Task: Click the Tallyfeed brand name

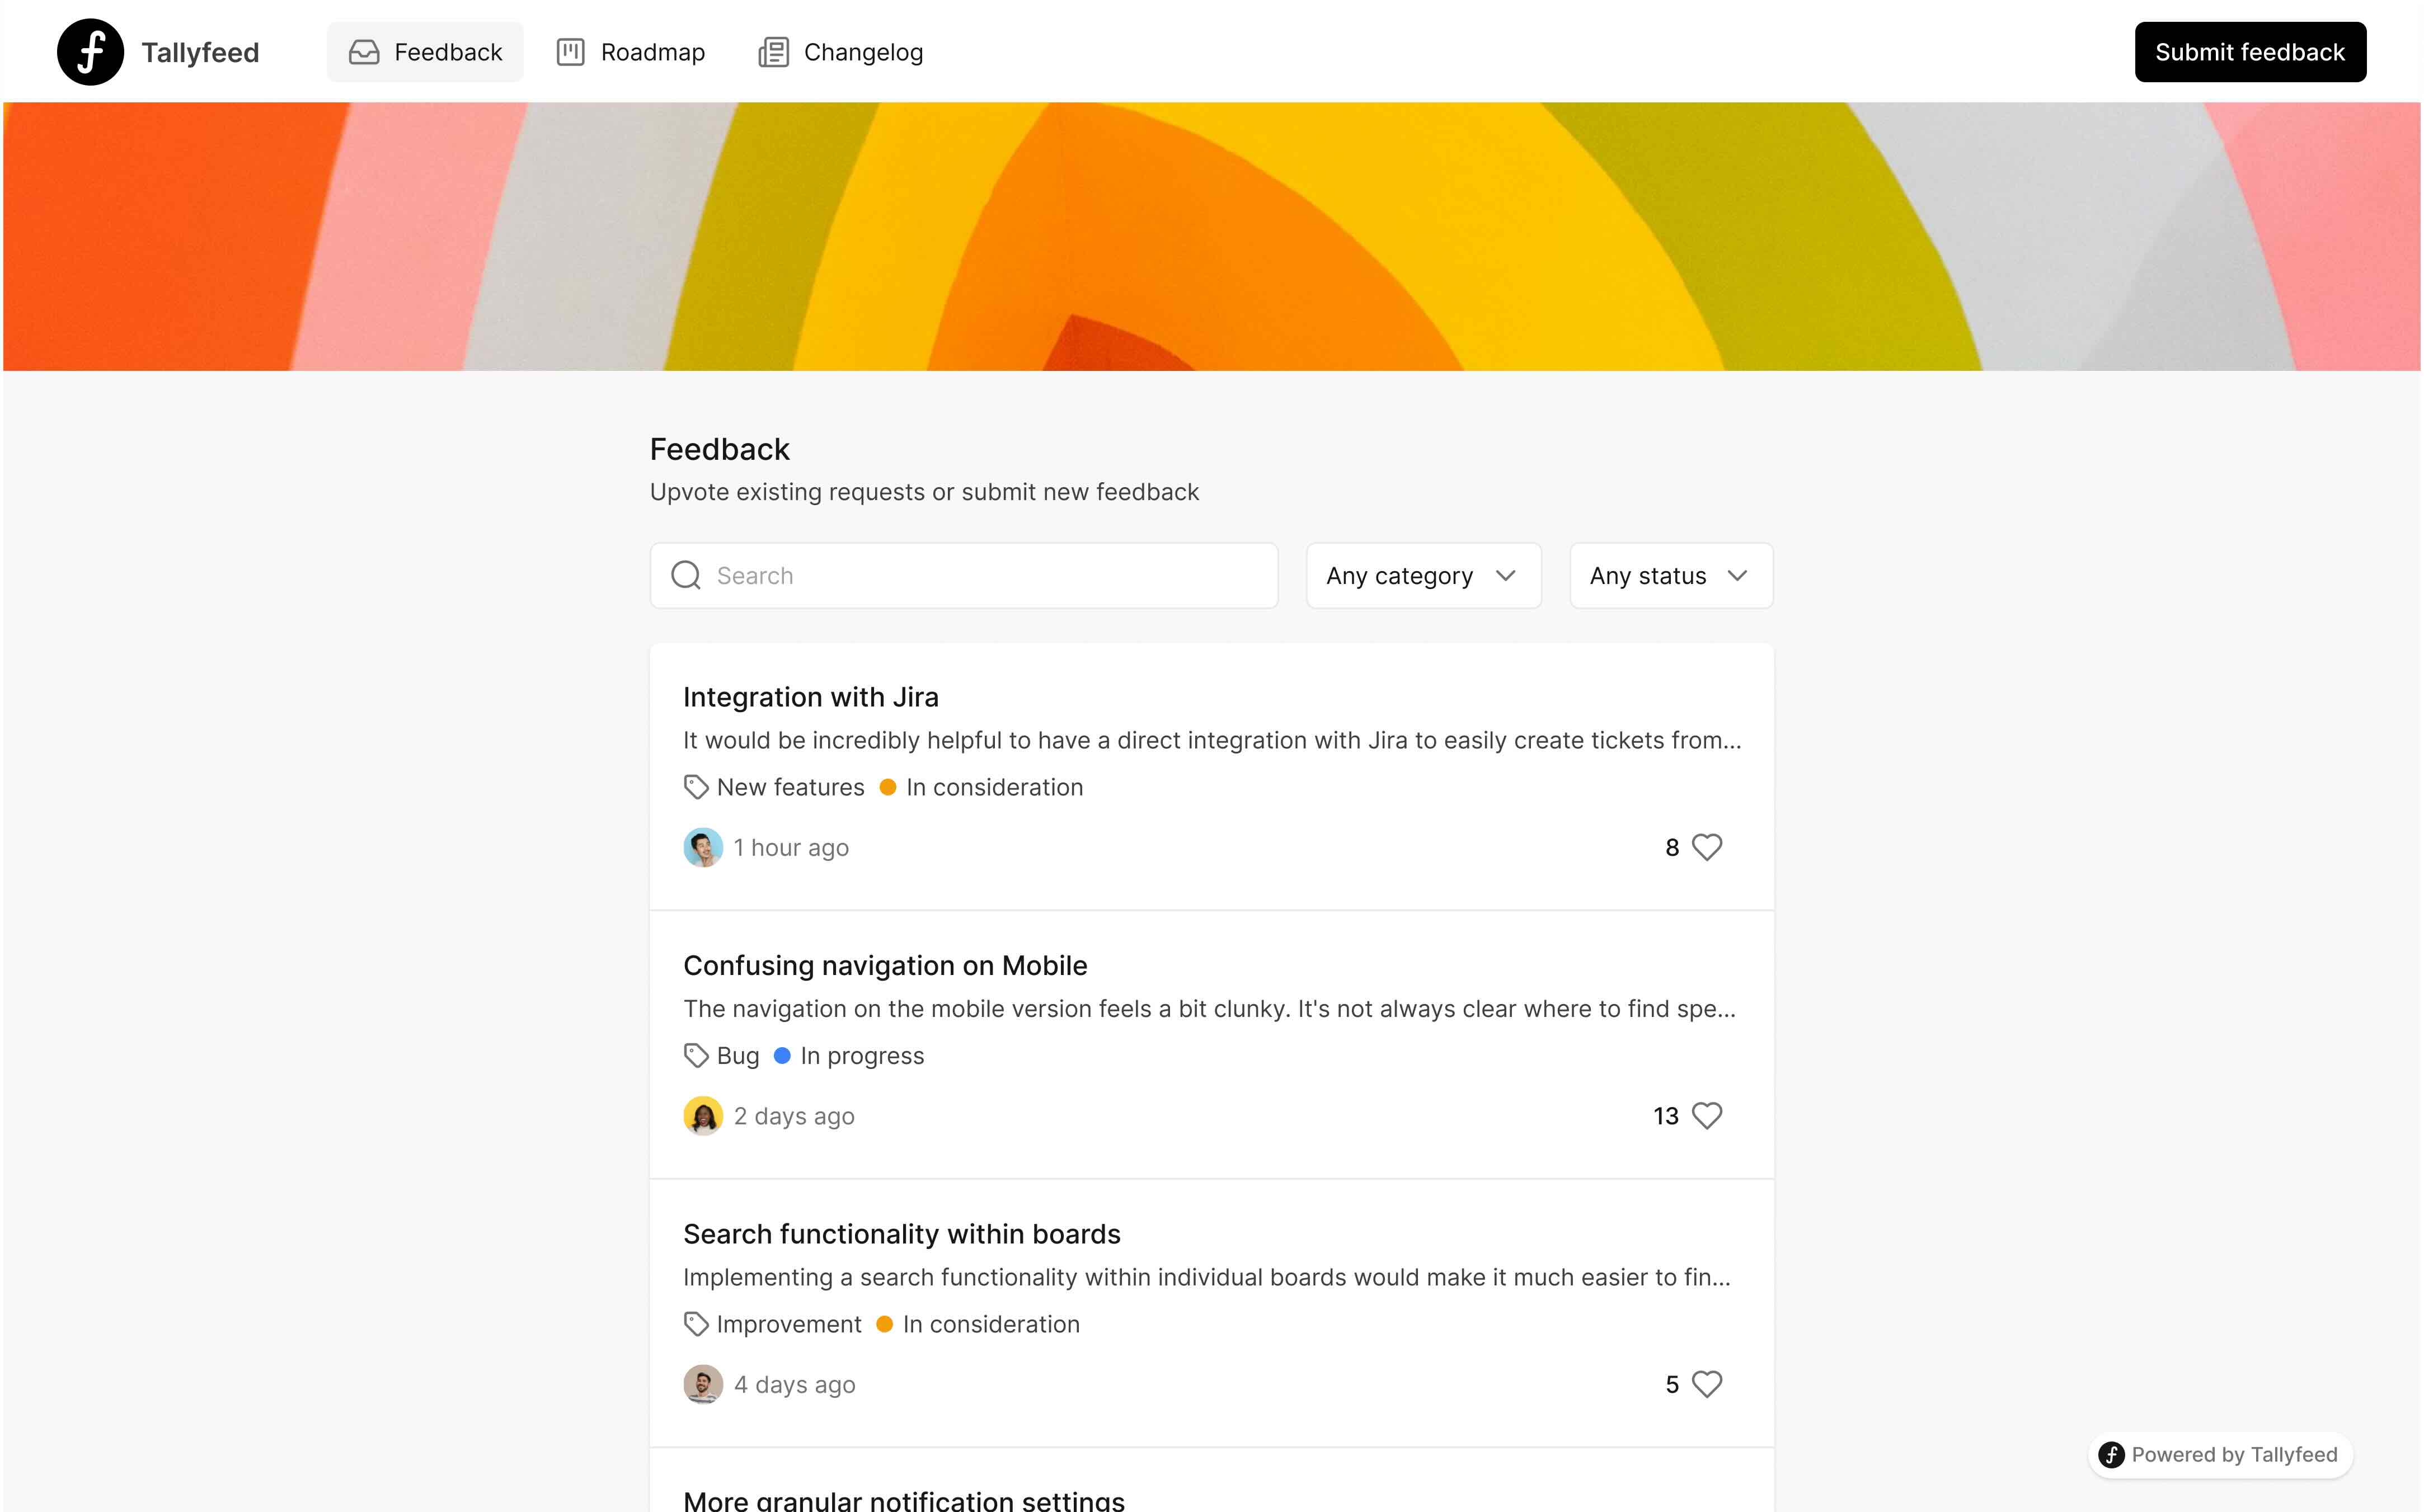Action: click(200, 52)
